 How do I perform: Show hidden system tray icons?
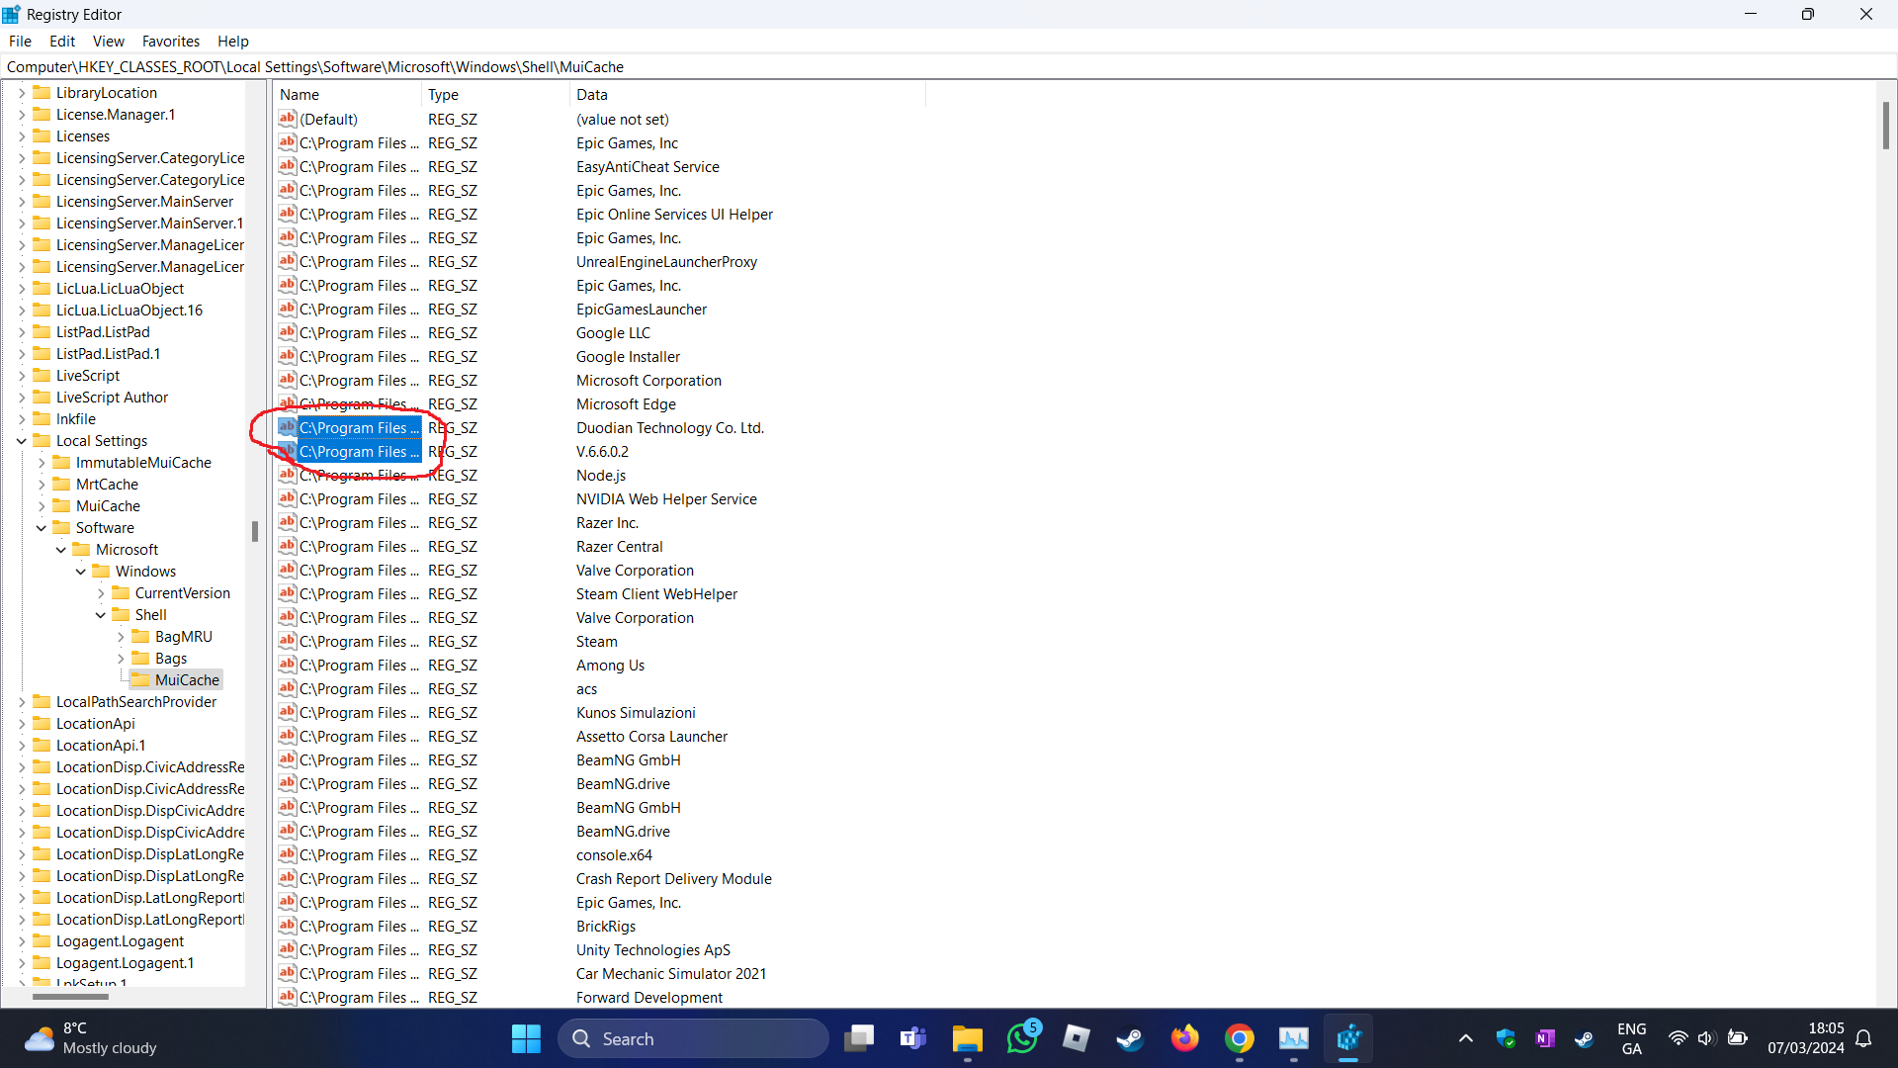(x=1465, y=1038)
